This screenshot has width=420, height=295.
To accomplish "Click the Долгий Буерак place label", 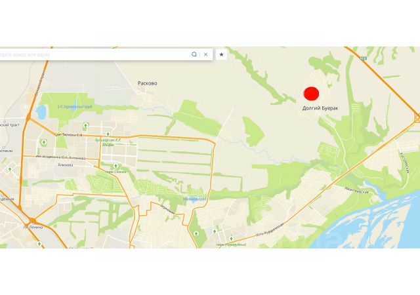I will [x=320, y=108].
